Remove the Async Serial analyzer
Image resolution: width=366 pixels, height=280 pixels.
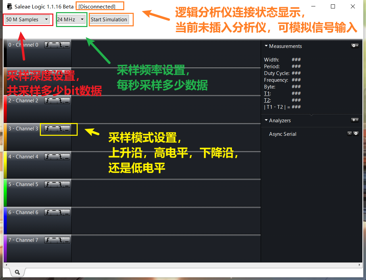(349, 133)
